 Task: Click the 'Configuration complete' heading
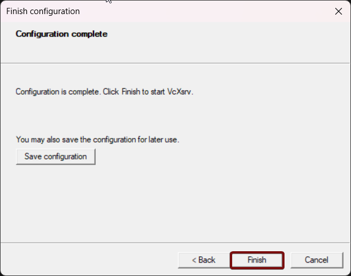pyautogui.click(x=61, y=34)
